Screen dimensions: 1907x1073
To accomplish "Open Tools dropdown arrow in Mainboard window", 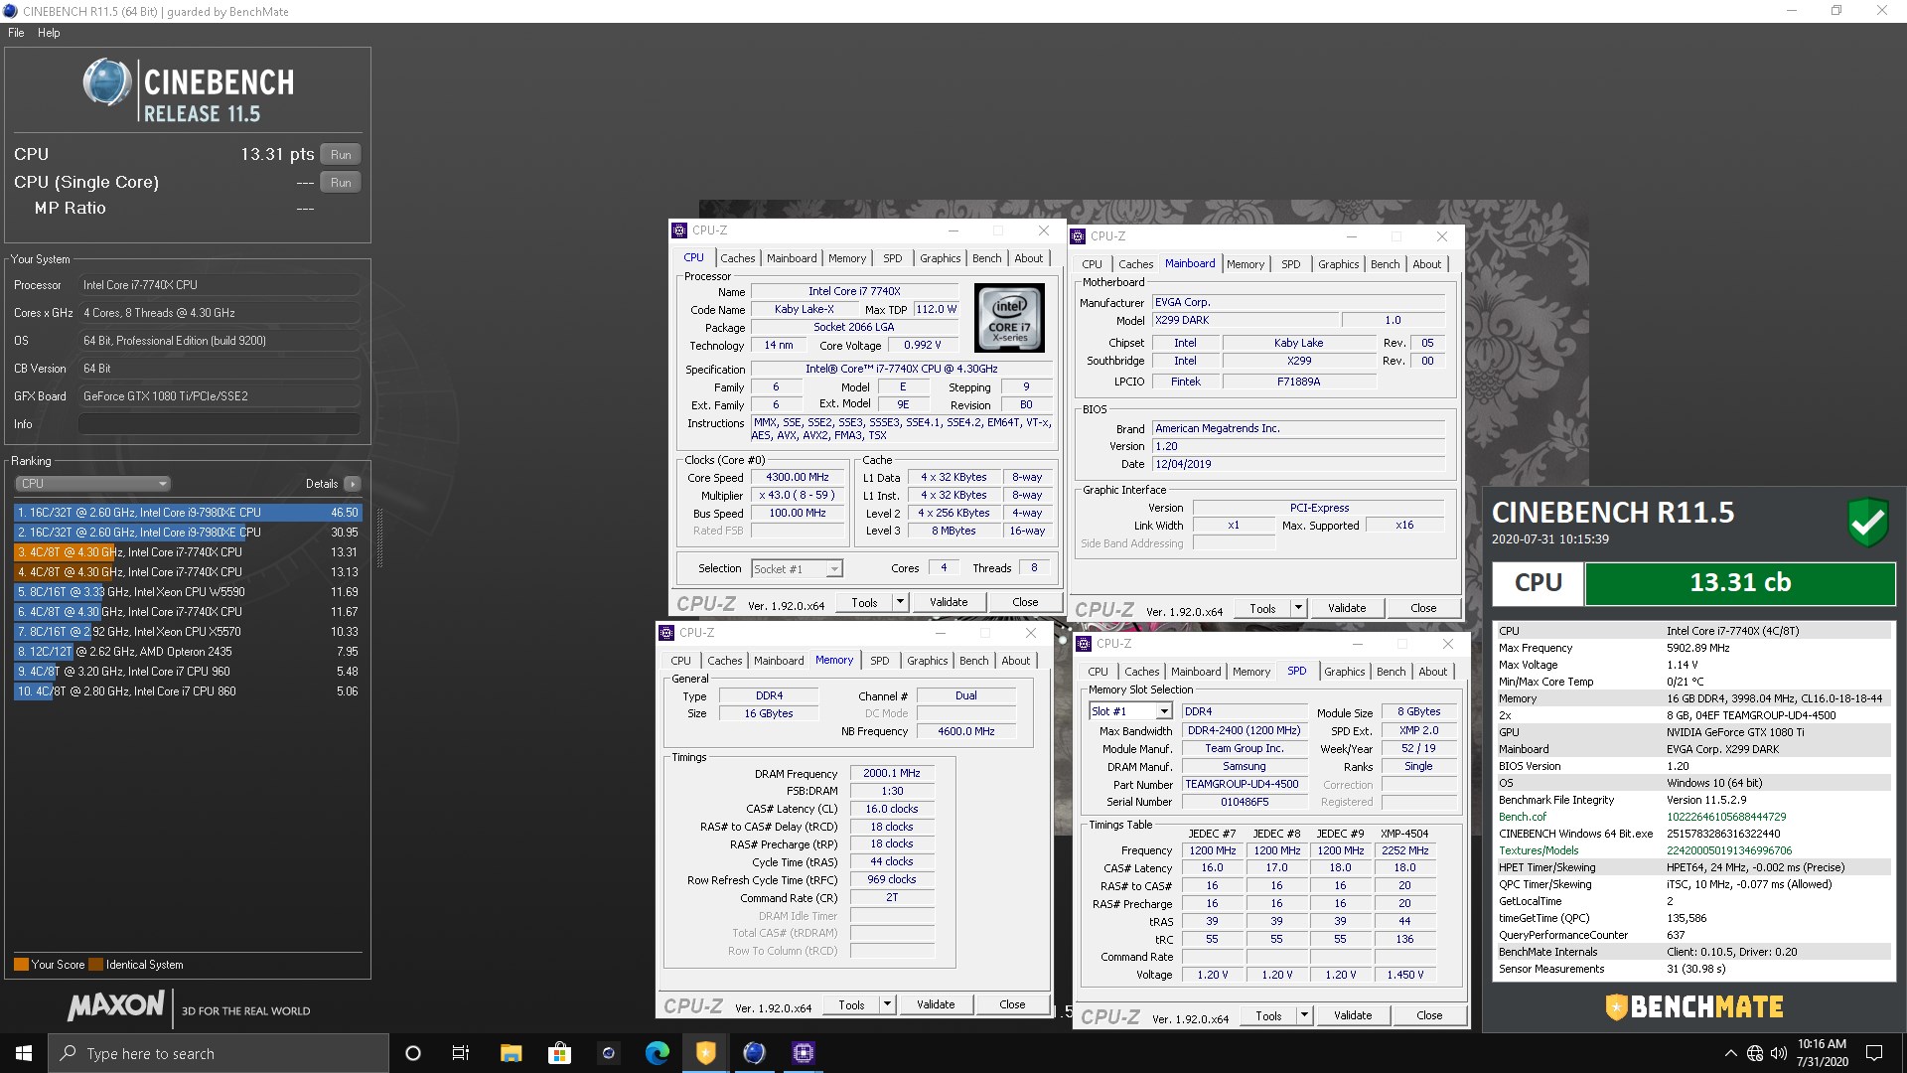I will (1298, 608).
